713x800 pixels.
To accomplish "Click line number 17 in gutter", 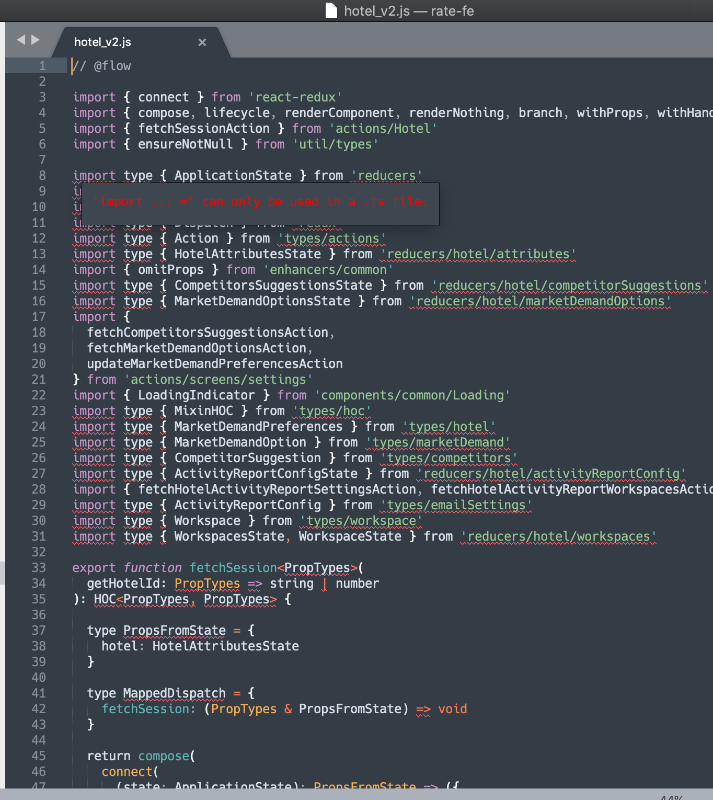I will click(39, 317).
